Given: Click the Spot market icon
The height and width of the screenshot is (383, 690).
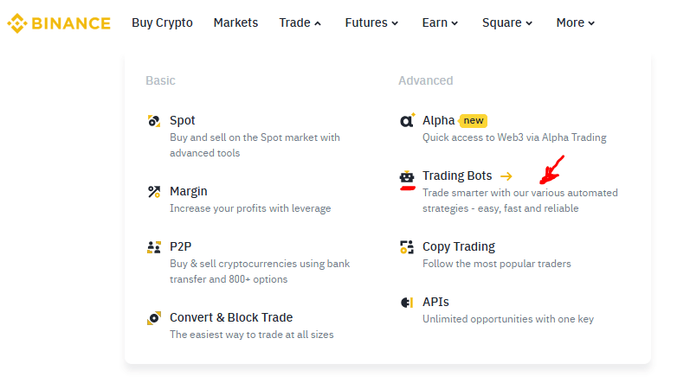Looking at the screenshot, I should pyautogui.click(x=154, y=121).
